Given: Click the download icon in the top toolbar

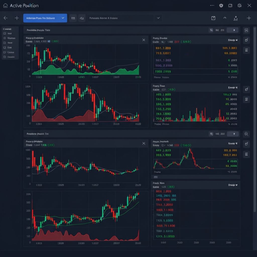Looking at the screenshot, I should coord(235,18).
